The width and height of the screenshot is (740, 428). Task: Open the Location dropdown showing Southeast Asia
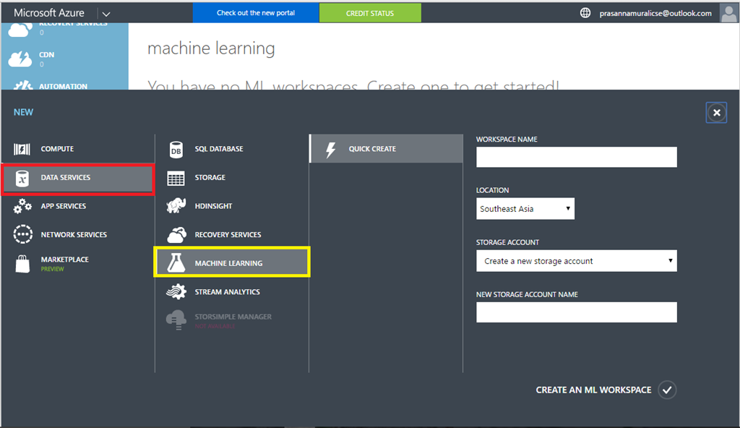click(x=525, y=209)
